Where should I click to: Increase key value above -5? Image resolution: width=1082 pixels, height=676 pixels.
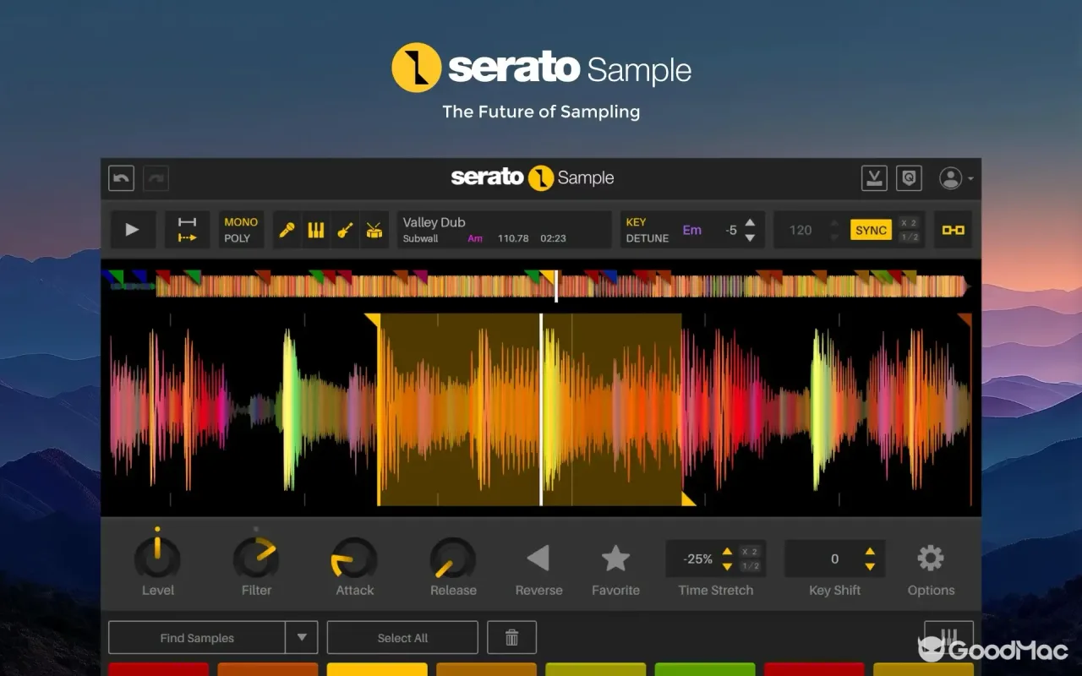(x=750, y=222)
